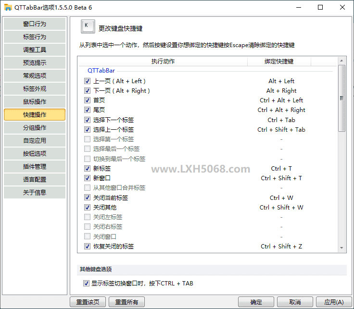Close the QTTabBar options window
This screenshot has height=309, width=354.
point(342,7)
